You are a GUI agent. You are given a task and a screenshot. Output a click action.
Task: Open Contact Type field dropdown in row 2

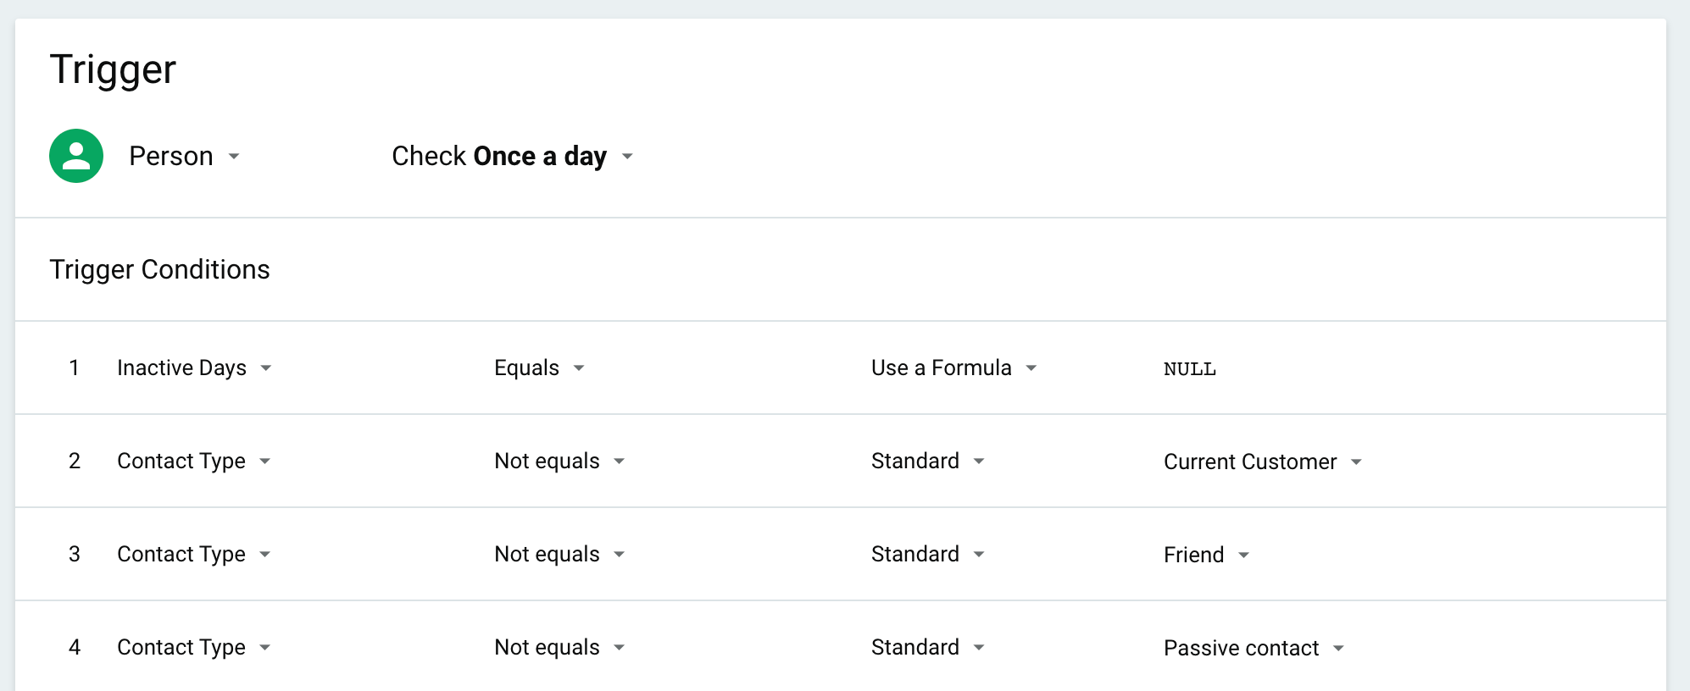[194, 462]
